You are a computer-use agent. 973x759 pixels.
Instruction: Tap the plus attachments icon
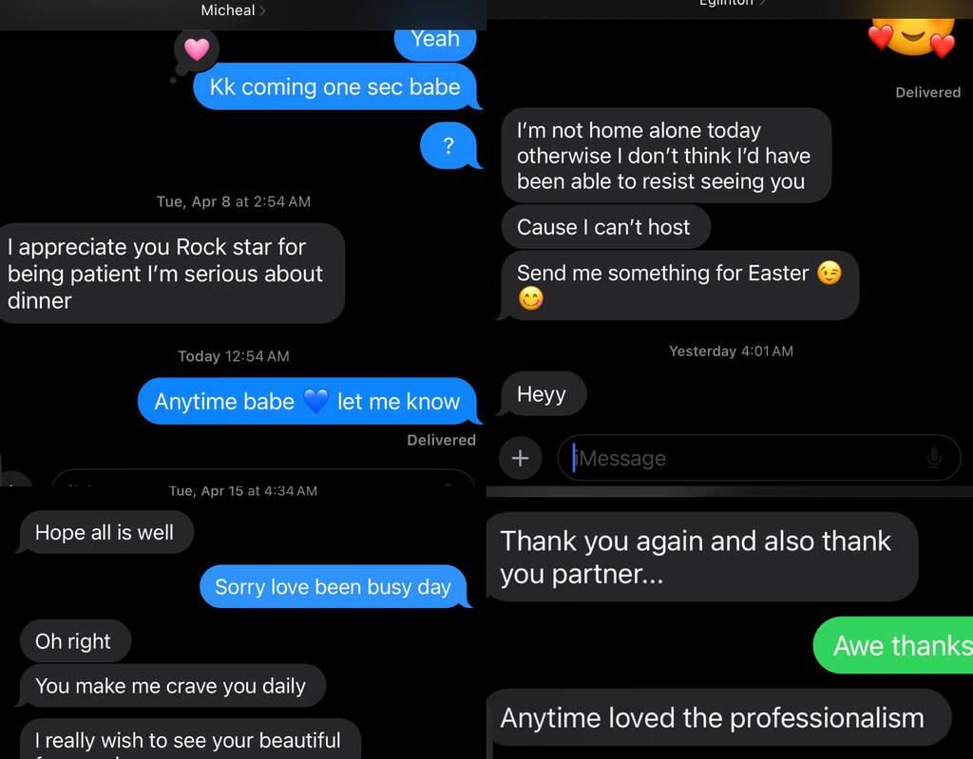pos(520,458)
